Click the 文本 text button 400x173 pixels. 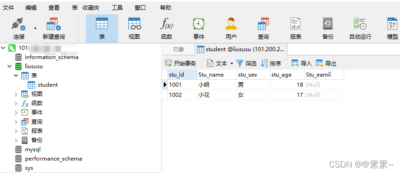pyautogui.click(x=217, y=63)
